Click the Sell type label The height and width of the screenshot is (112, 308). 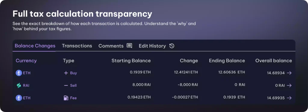point(73,85)
